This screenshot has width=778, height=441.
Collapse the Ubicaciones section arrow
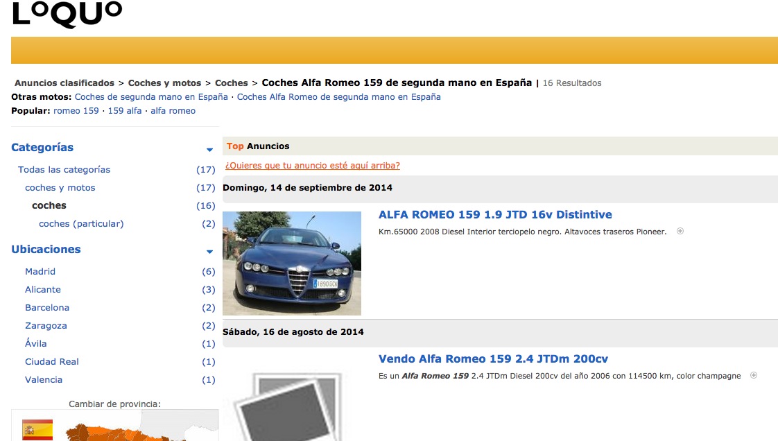coord(209,252)
